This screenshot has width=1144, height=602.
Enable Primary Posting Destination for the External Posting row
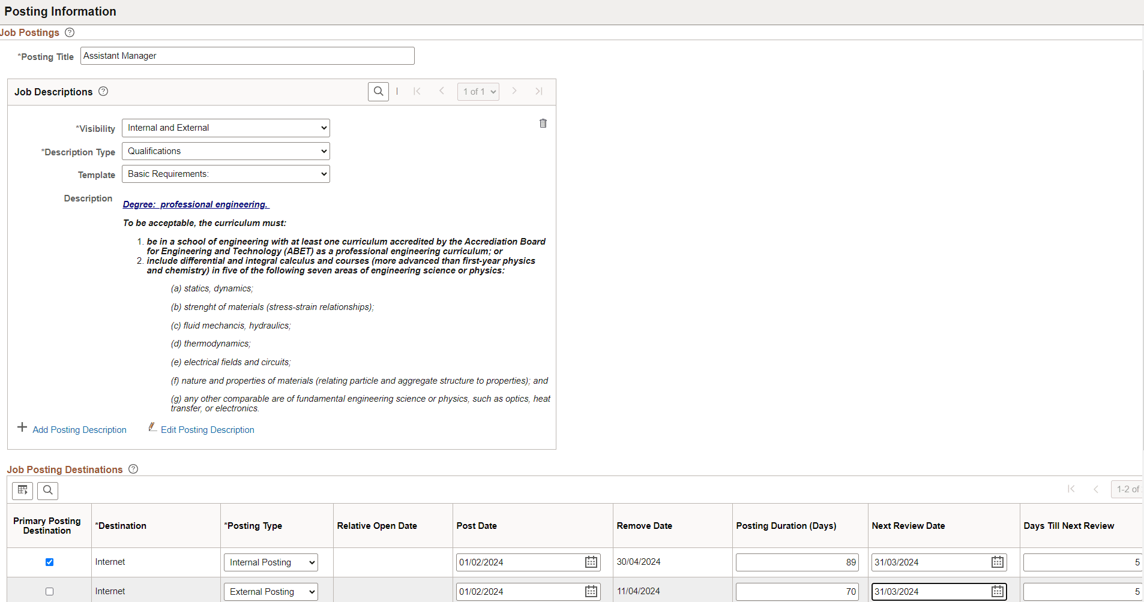(49, 591)
